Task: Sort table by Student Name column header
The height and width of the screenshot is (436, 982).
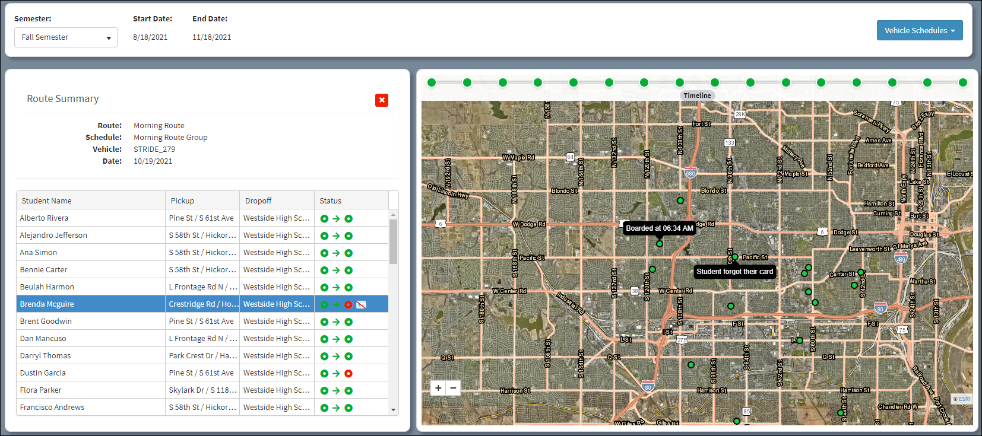Action: pos(91,201)
